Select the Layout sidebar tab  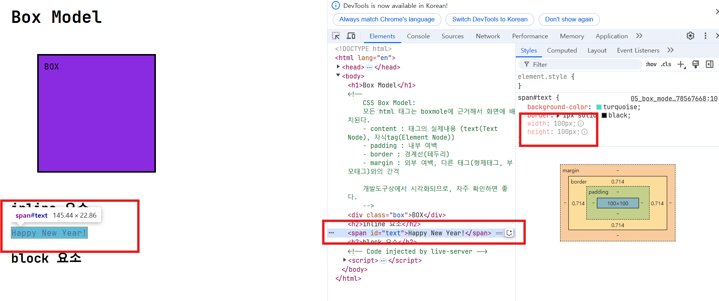tap(597, 50)
